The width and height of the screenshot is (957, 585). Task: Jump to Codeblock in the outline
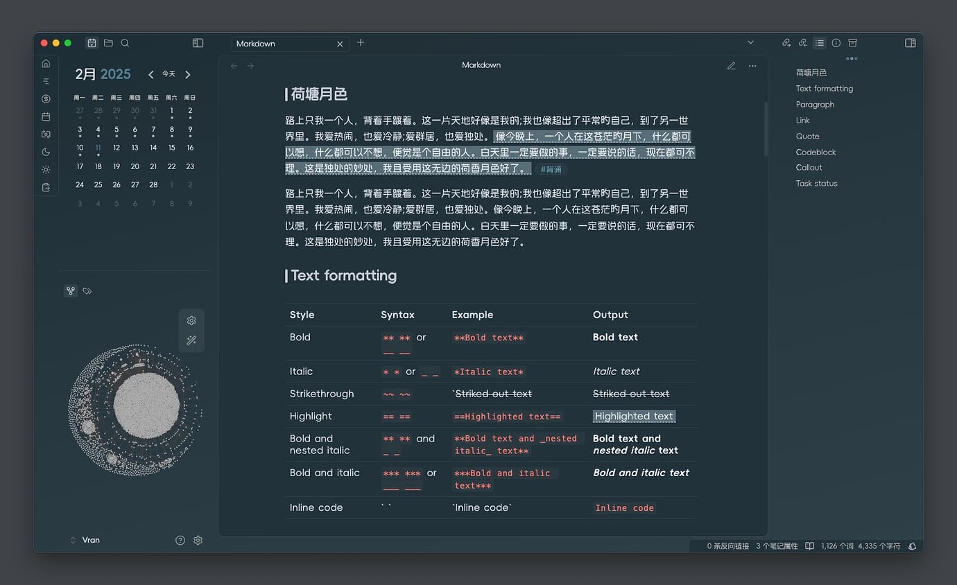click(816, 152)
